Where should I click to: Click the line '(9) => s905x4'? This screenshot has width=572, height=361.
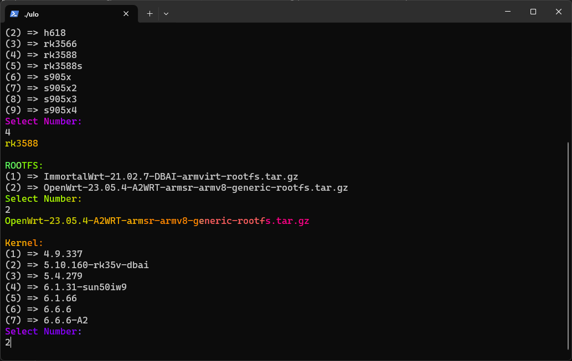point(41,111)
